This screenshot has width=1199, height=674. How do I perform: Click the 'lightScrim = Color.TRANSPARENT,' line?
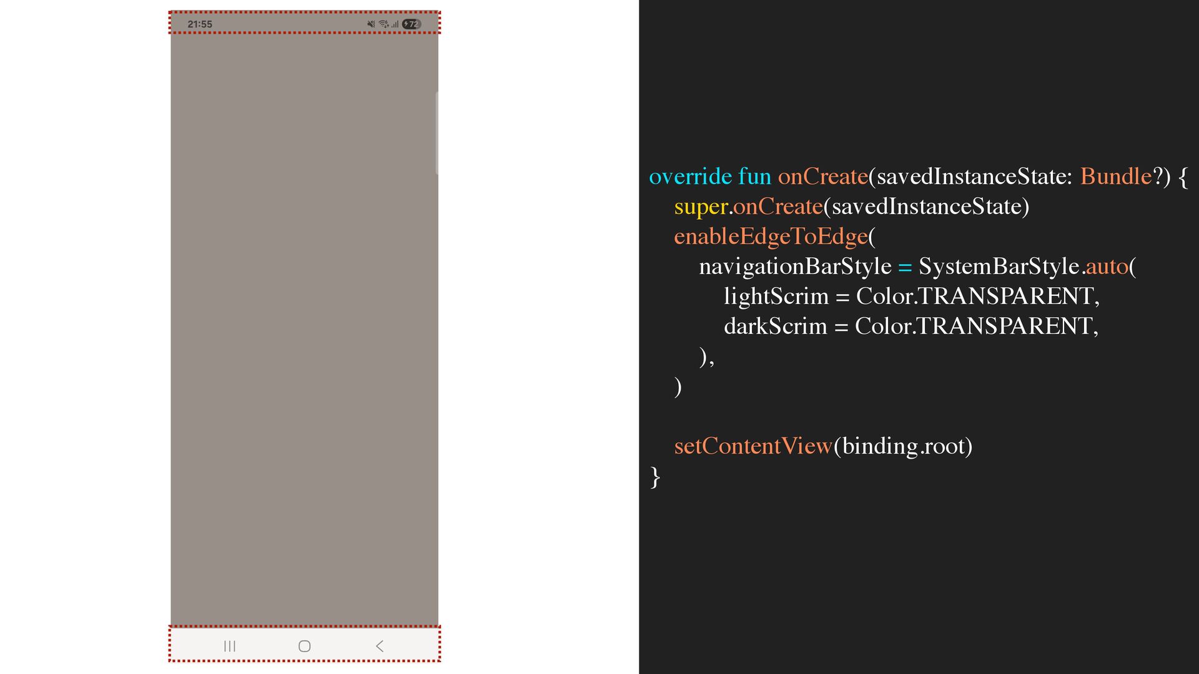pyautogui.click(x=912, y=296)
